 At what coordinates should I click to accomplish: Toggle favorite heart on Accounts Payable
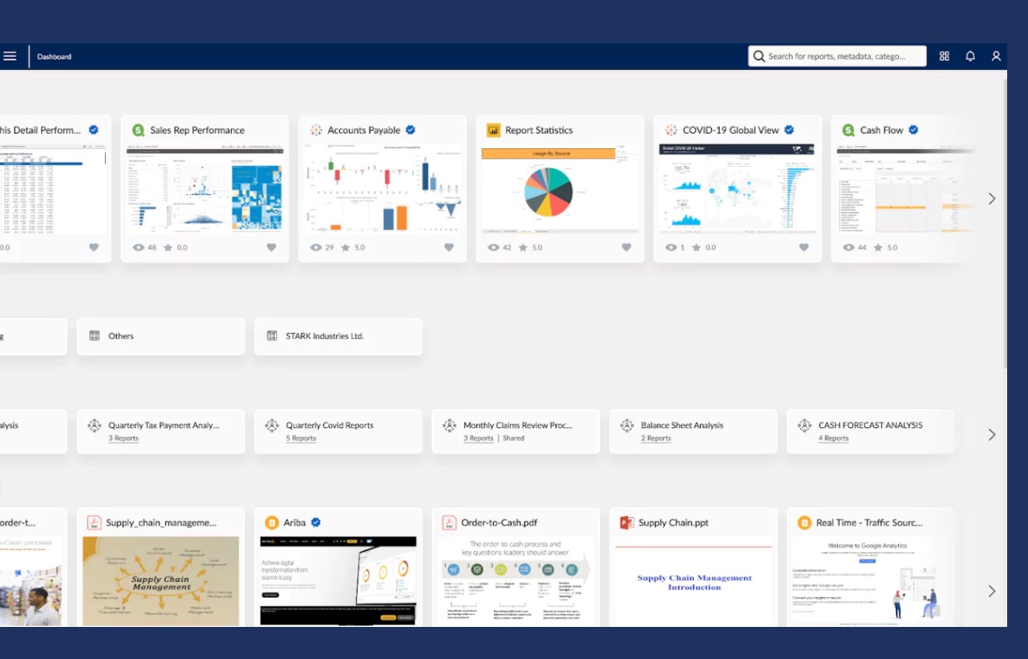coord(449,248)
